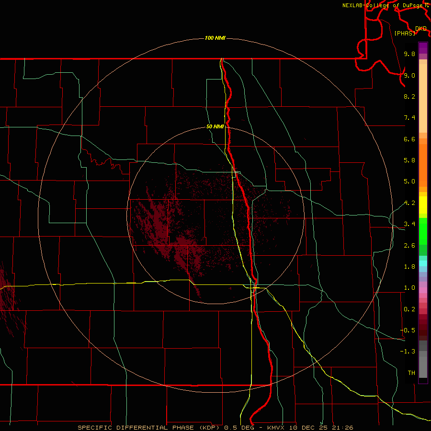Click the KMVX radar site identifier
The image size is (431, 431).
click(x=276, y=428)
